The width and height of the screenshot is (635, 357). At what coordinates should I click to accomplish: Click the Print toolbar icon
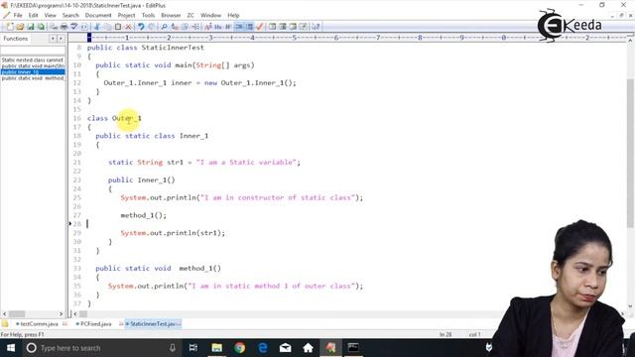[63, 27]
